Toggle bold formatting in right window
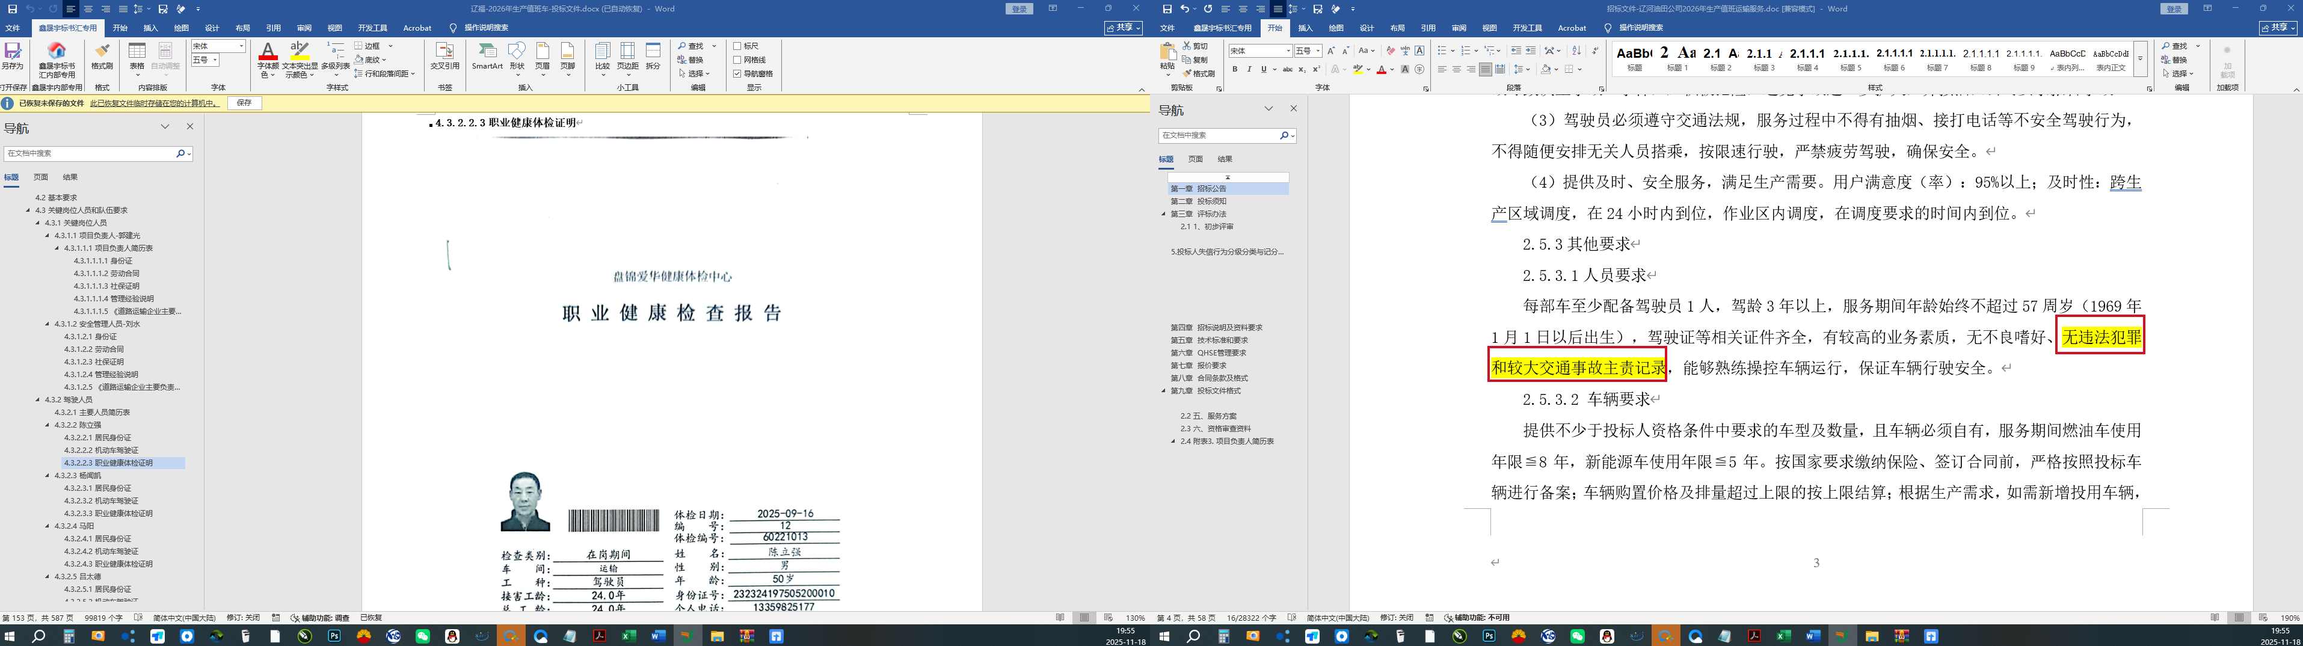The height and width of the screenshot is (646, 2303). [x=1235, y=70]
